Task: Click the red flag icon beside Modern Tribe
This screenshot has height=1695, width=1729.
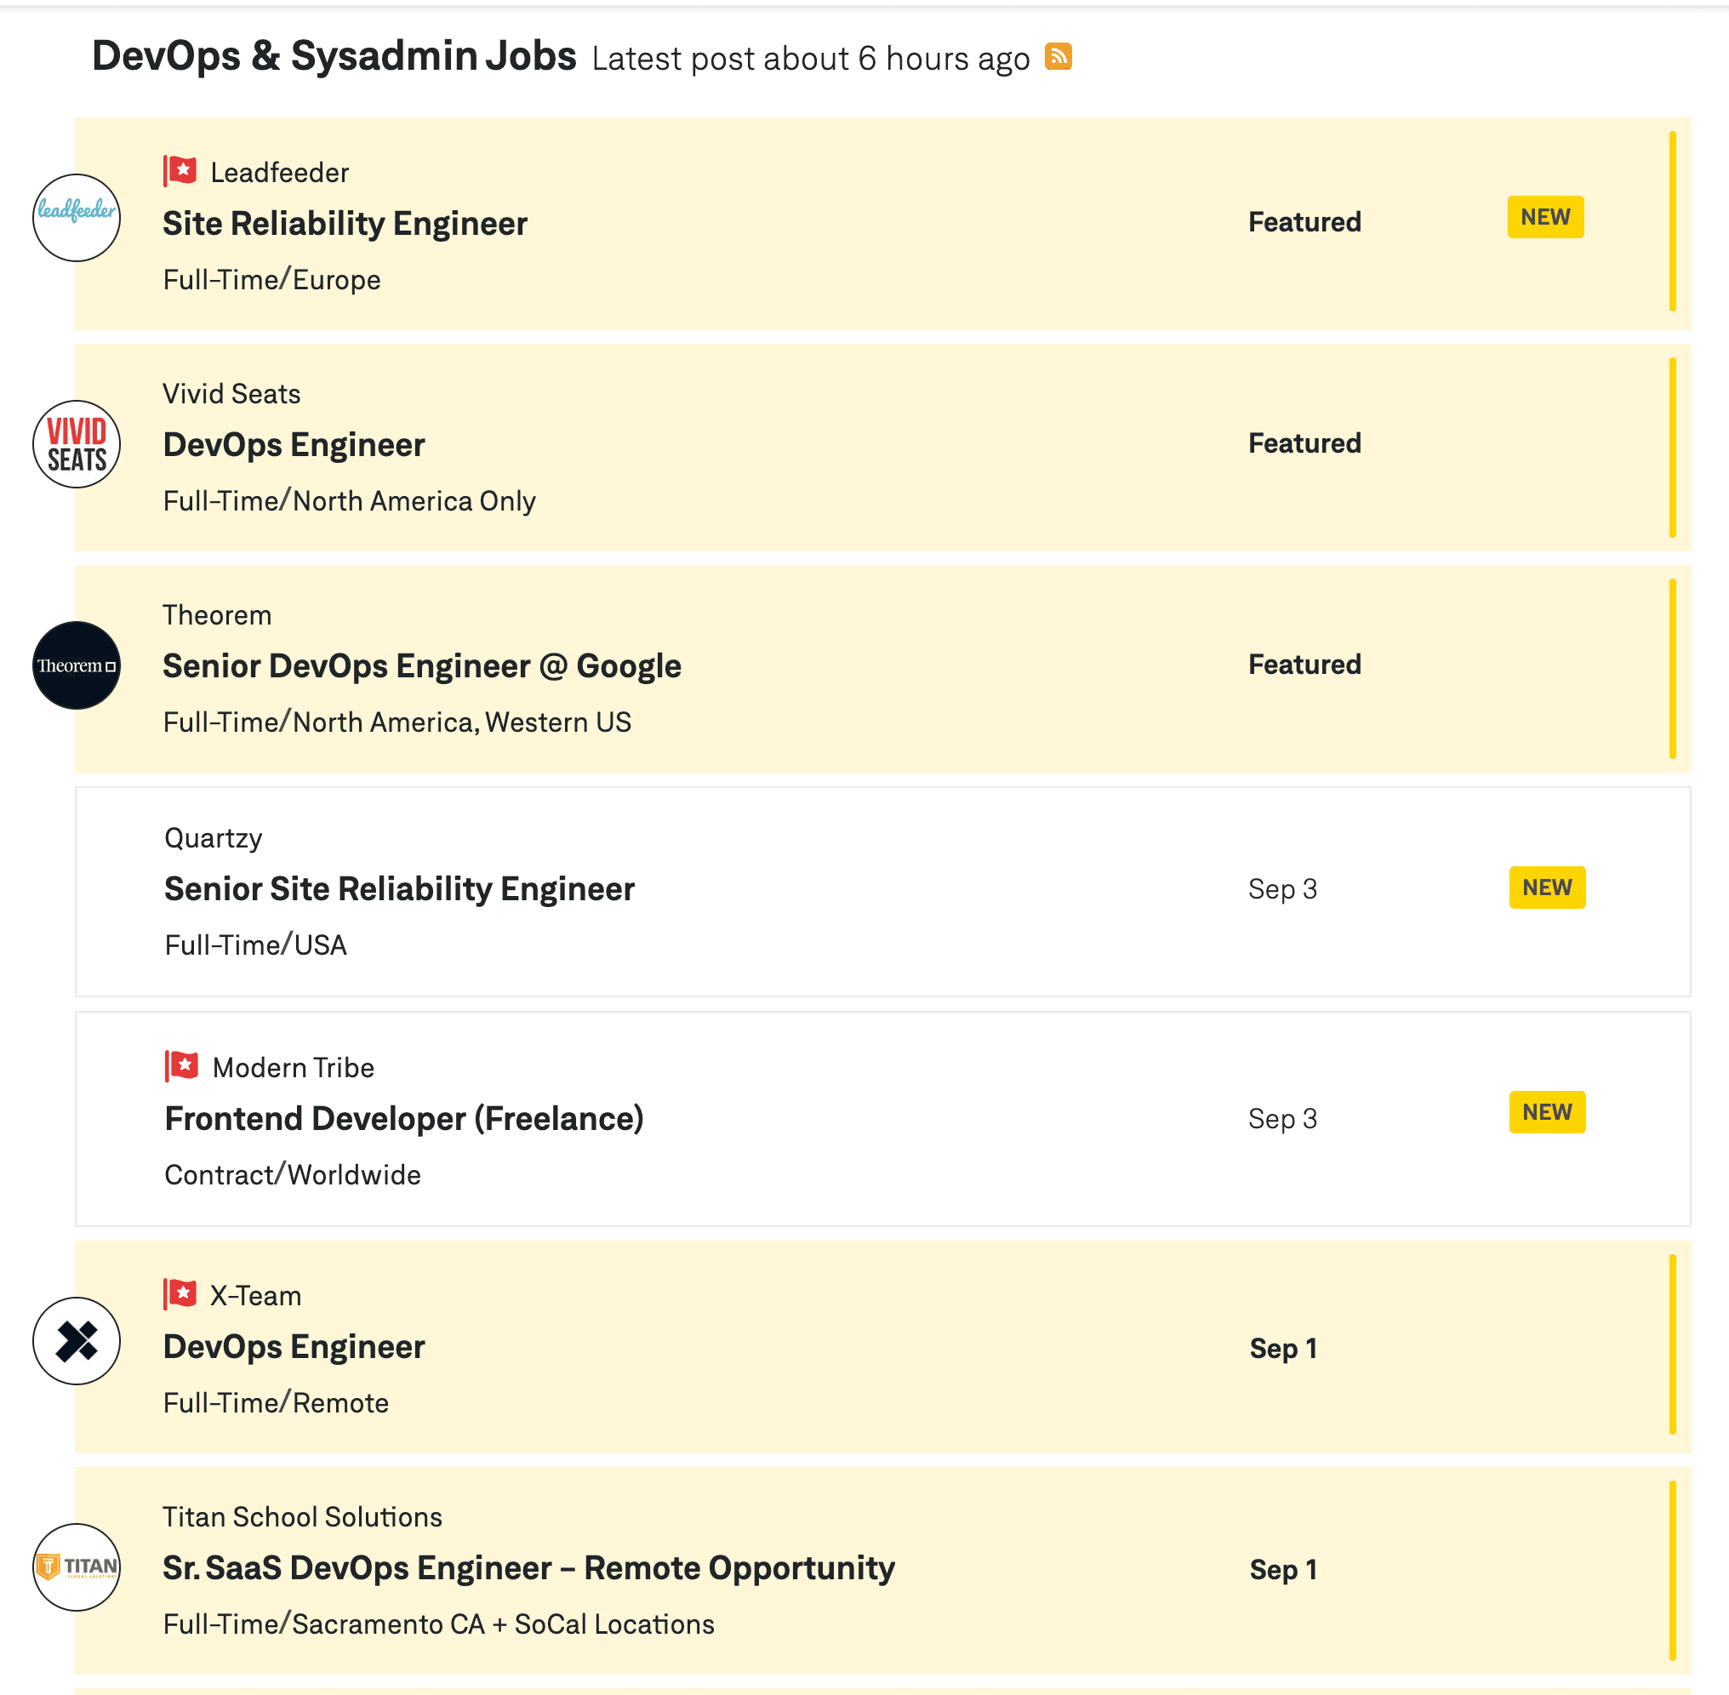Action: pyautogui.click(x=181, y=1065)
